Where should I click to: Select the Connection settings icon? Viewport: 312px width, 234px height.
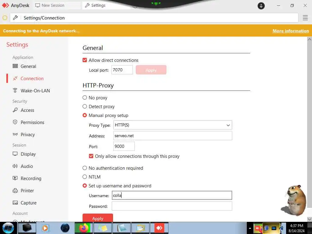(x=15, y=78)
